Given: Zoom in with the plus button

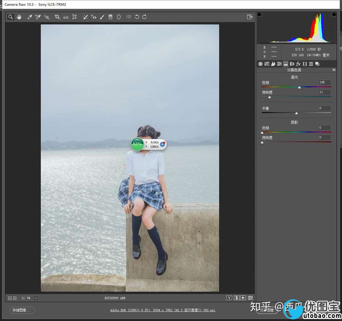Looking at the screenshot, I should click(14, 298).
